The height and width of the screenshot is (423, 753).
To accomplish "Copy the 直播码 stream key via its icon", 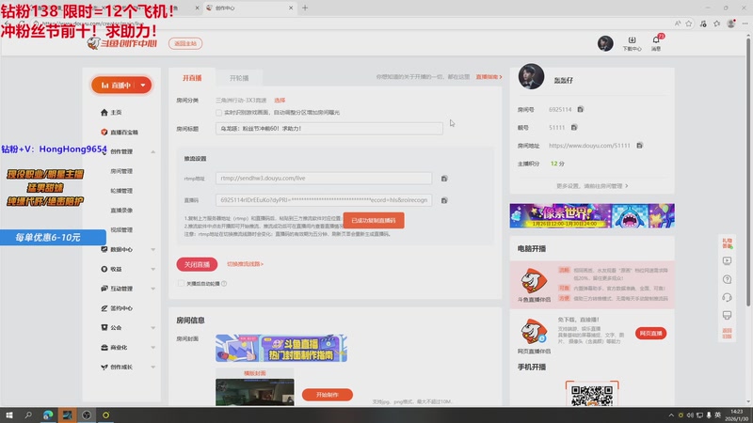I will 443,200.
